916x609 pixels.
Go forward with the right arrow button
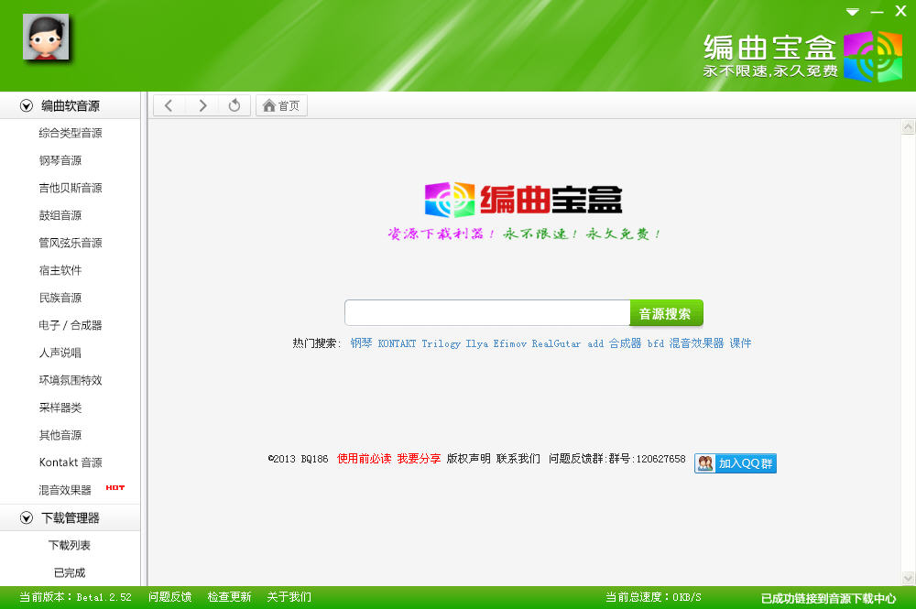tap(202, 105)
